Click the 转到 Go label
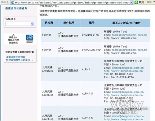 (141, 2)
